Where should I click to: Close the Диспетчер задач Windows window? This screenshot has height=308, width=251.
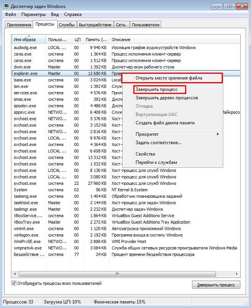(242, 6)
